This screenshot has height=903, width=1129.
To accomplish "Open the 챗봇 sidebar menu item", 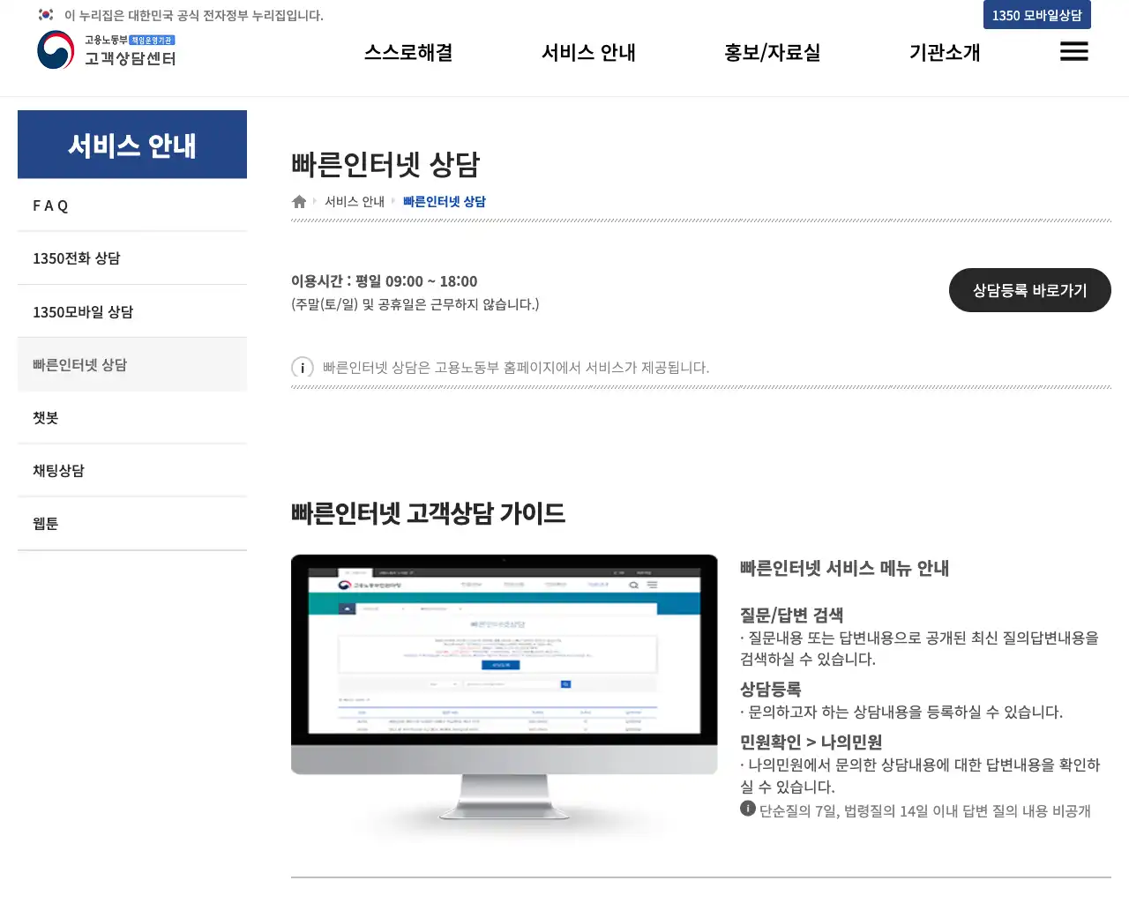I will click(45, 417).
